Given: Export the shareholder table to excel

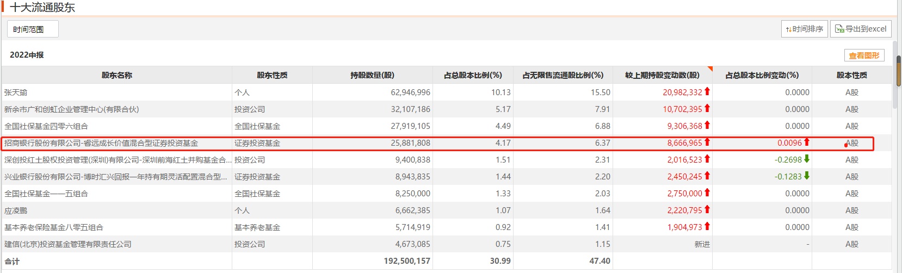Looking at the screenshot, I should pos(861,29).
